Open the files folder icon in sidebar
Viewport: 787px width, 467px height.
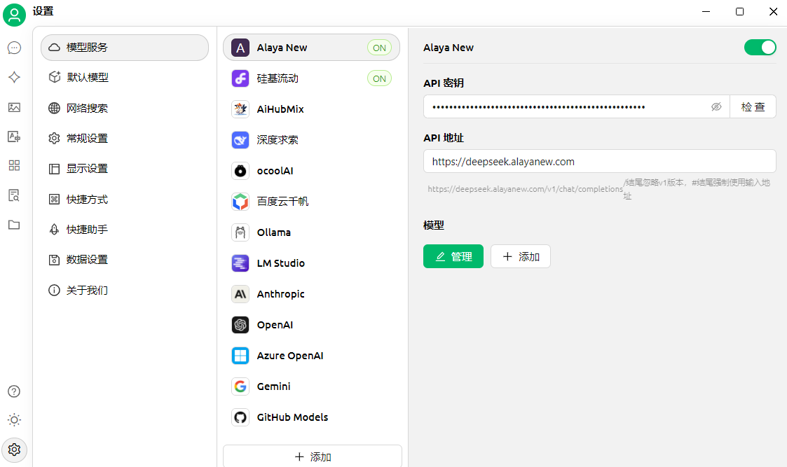pos(14,225)
